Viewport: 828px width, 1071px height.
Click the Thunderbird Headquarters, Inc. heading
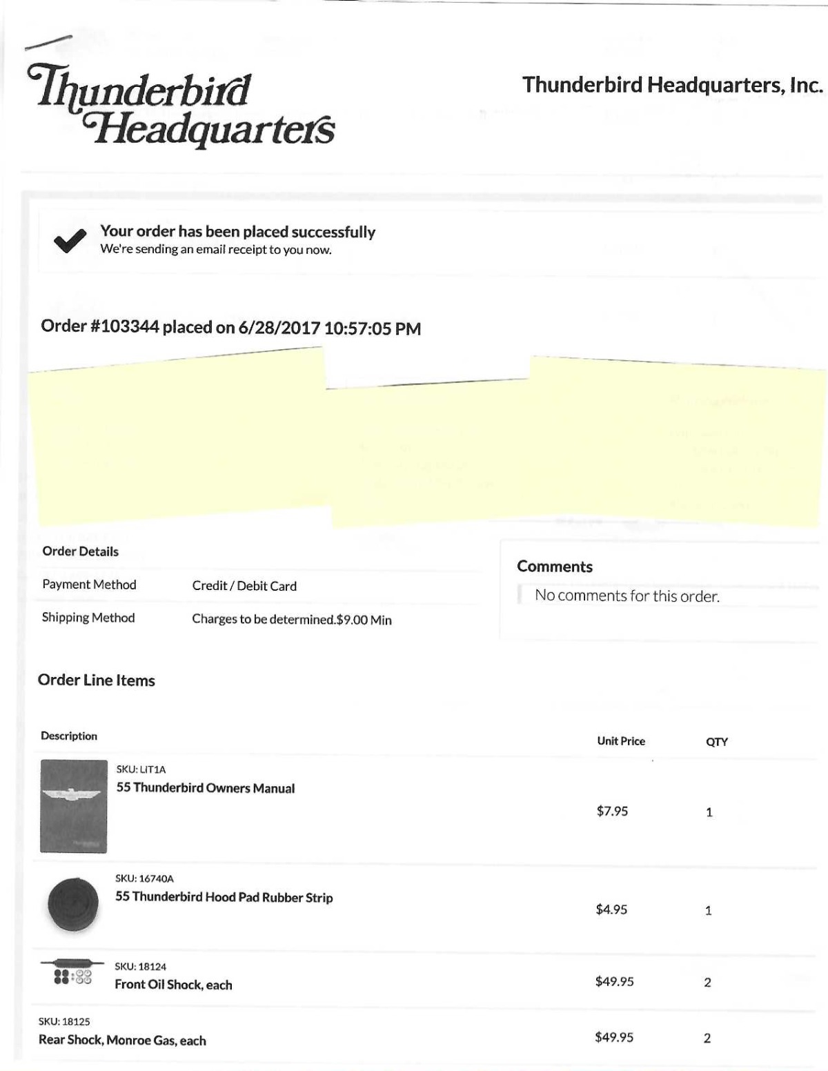pos(673,85)
